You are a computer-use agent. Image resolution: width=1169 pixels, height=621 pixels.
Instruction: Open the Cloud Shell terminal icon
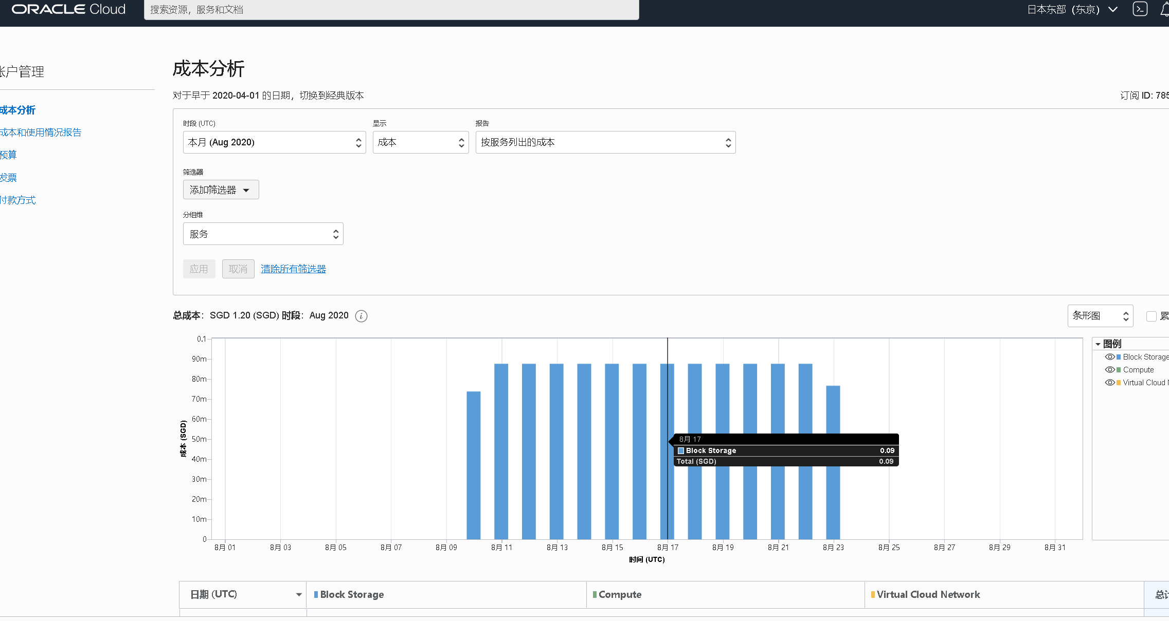1140,9
